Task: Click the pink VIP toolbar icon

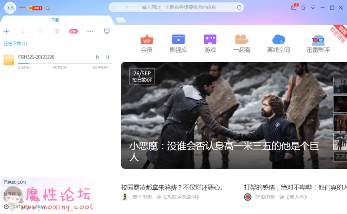Action: pos(73,31)
